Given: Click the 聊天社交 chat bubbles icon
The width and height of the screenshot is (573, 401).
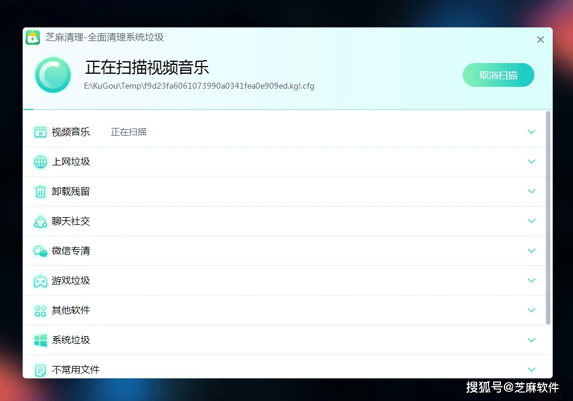Looking at the screenshot, I should tap(40, 221).
